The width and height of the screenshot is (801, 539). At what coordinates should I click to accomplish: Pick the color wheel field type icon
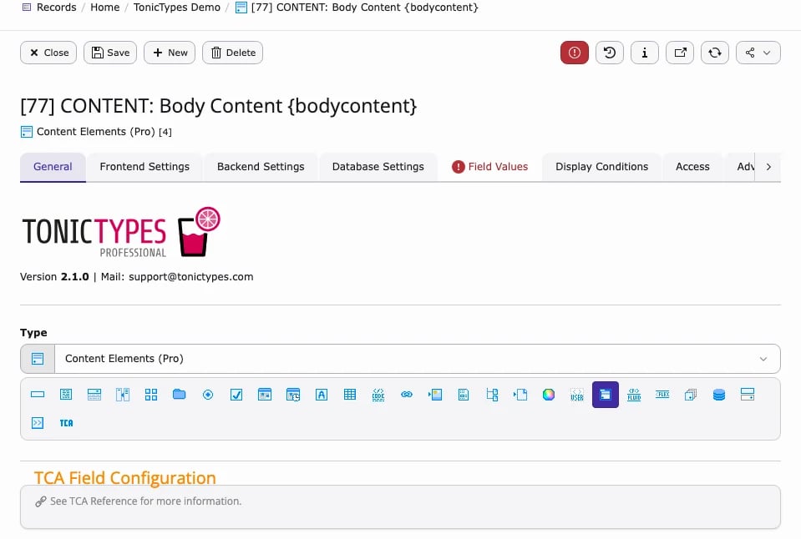click(x=549, y=395)
